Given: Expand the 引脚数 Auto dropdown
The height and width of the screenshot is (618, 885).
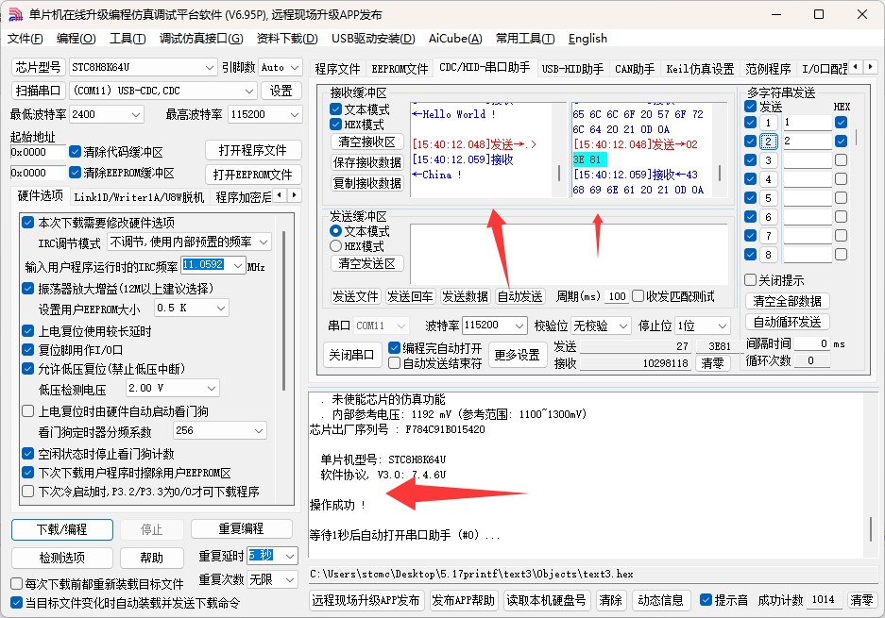Looking at the screenshot, I should pyautogui.click(x=295, y=68).
